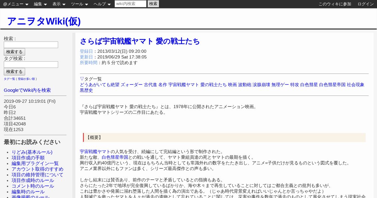Open tag 愛の戦士たち
This screenshot has width=377, height=198.
[x=214, y=85]
